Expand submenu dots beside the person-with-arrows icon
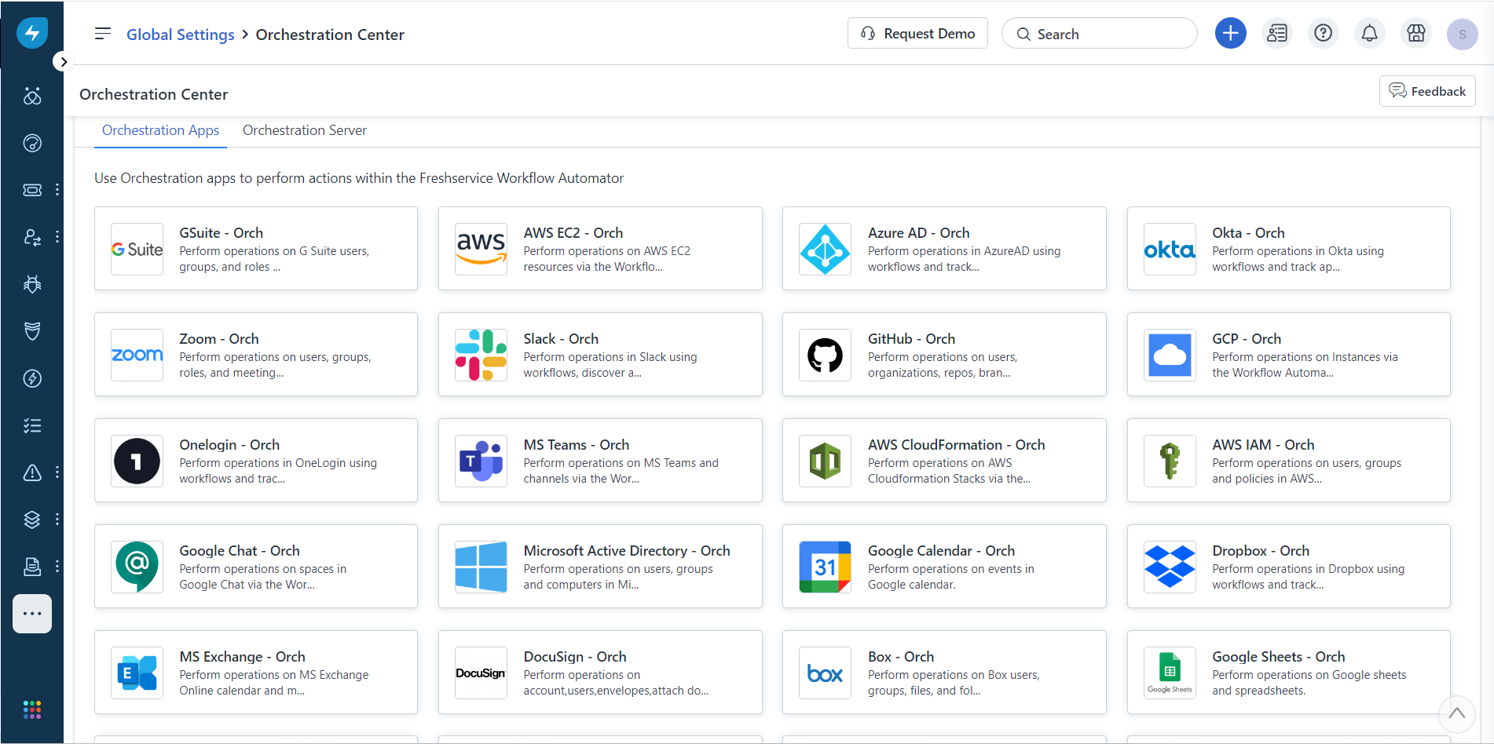The image size is (1494, 744). click(x=57, y=237)
